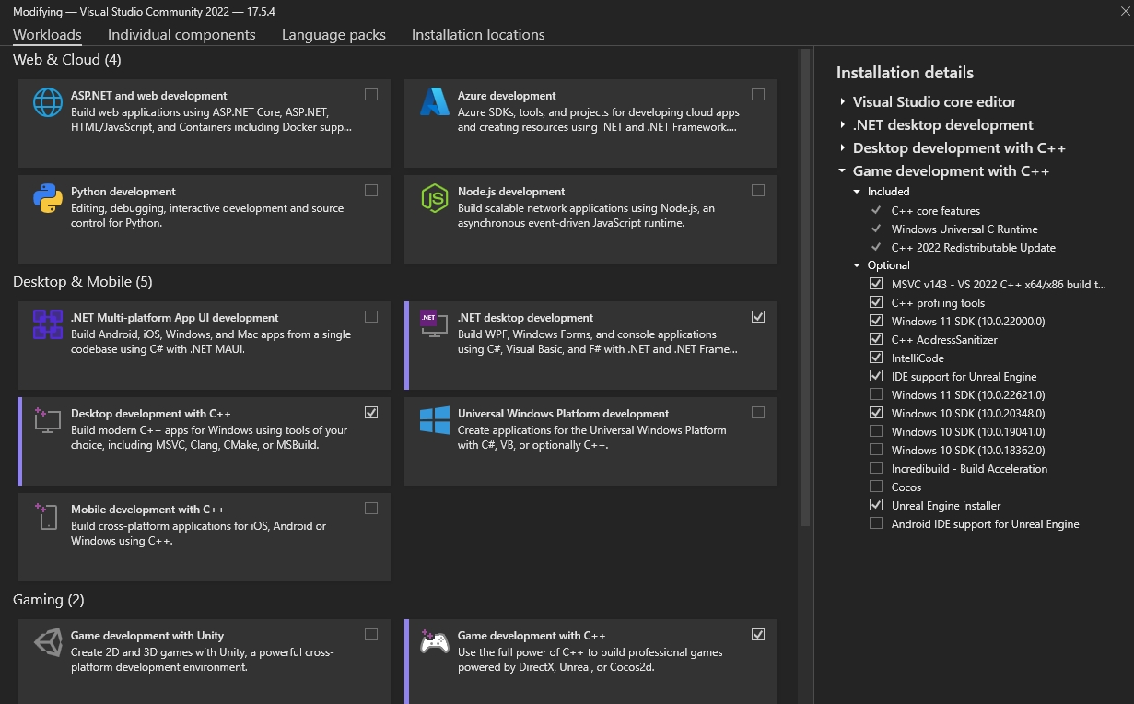Check Game development with Unity workload
The height and width of the screenshot is (704, 1134).
(x=371, y=634)
